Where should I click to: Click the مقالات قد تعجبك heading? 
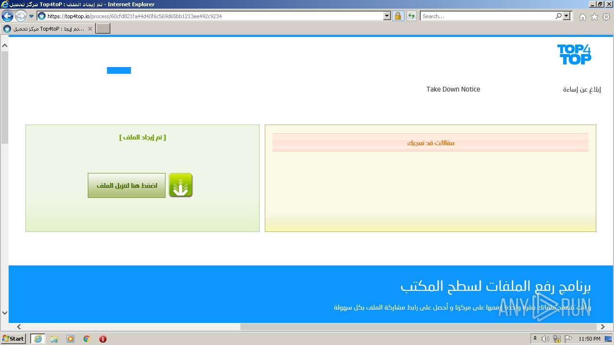coord(431,143)
